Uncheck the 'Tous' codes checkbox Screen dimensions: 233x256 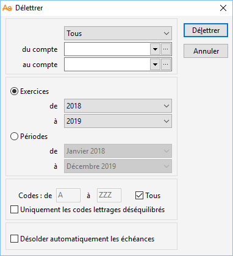139,196
